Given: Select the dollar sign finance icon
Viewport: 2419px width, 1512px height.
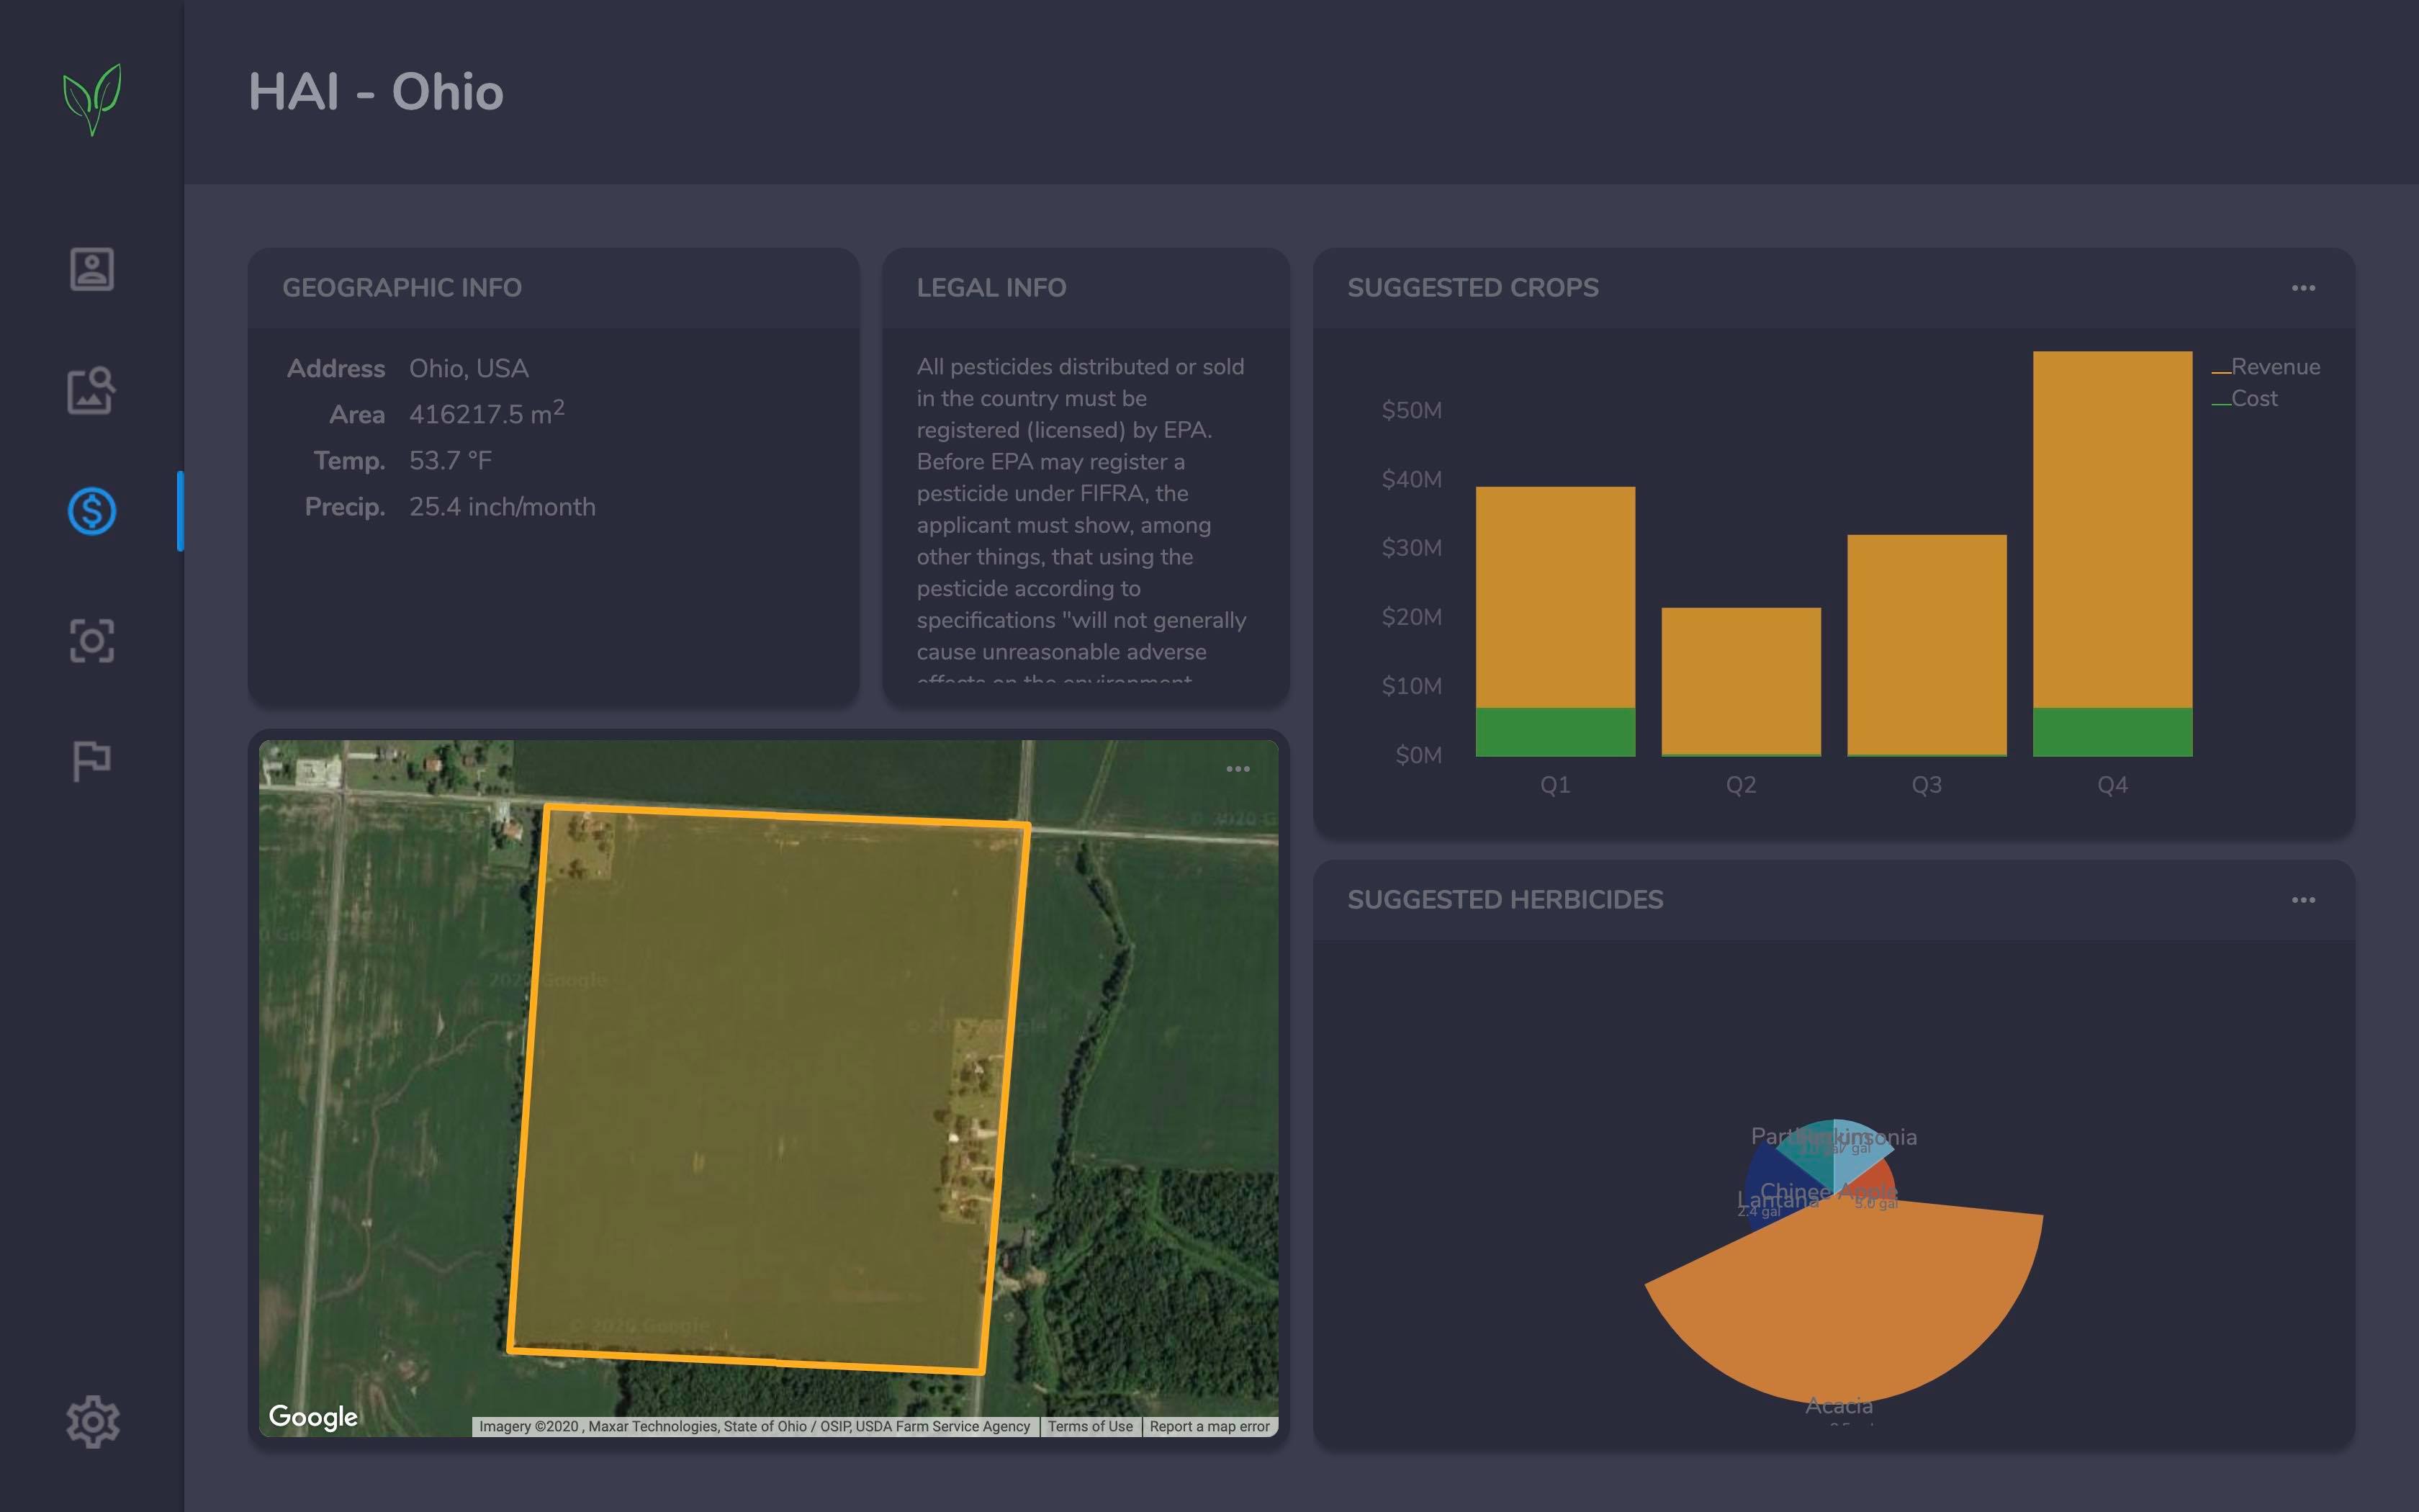Looking at the screenshot, I should click(x=92, y=511).
